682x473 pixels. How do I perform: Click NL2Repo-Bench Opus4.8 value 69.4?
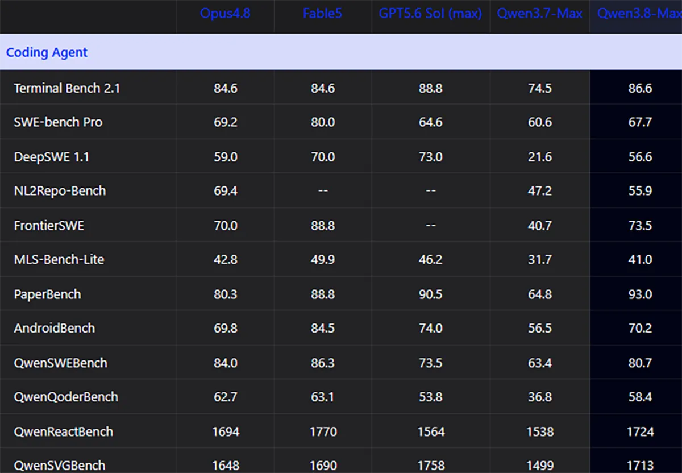[x=226, y=191]
